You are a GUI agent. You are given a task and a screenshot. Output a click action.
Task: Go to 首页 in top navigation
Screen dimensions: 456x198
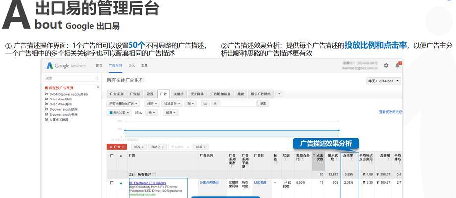coord(99,66)
